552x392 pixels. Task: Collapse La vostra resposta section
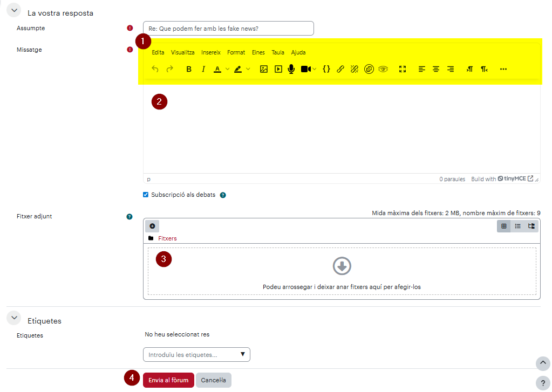click(x=14, y=10)
